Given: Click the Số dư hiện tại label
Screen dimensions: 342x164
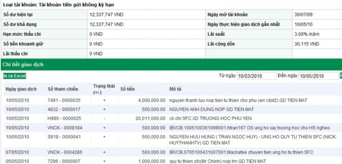Looking at the screenshot, I should (18, 15).
